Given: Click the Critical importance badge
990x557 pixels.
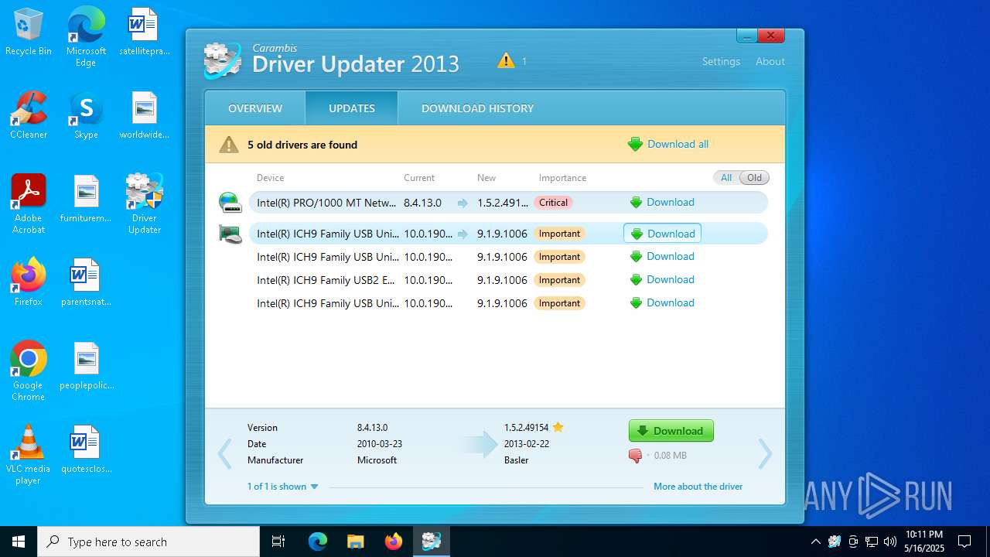Looking at the screenshot, I should [x=554, y=203].
